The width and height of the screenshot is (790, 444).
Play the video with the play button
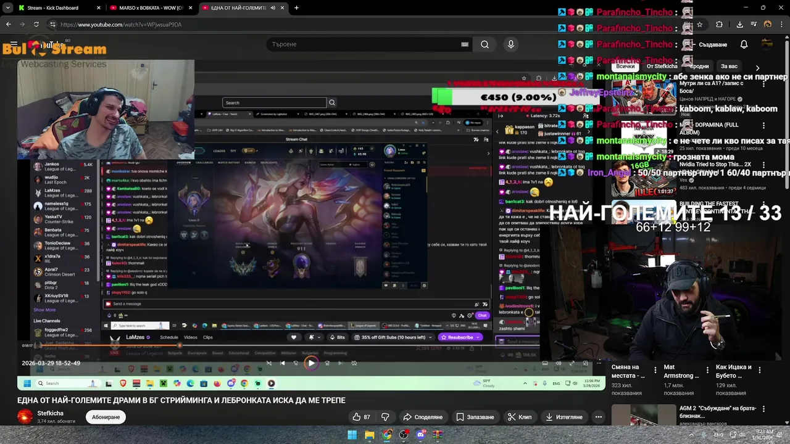click(311, 363)
